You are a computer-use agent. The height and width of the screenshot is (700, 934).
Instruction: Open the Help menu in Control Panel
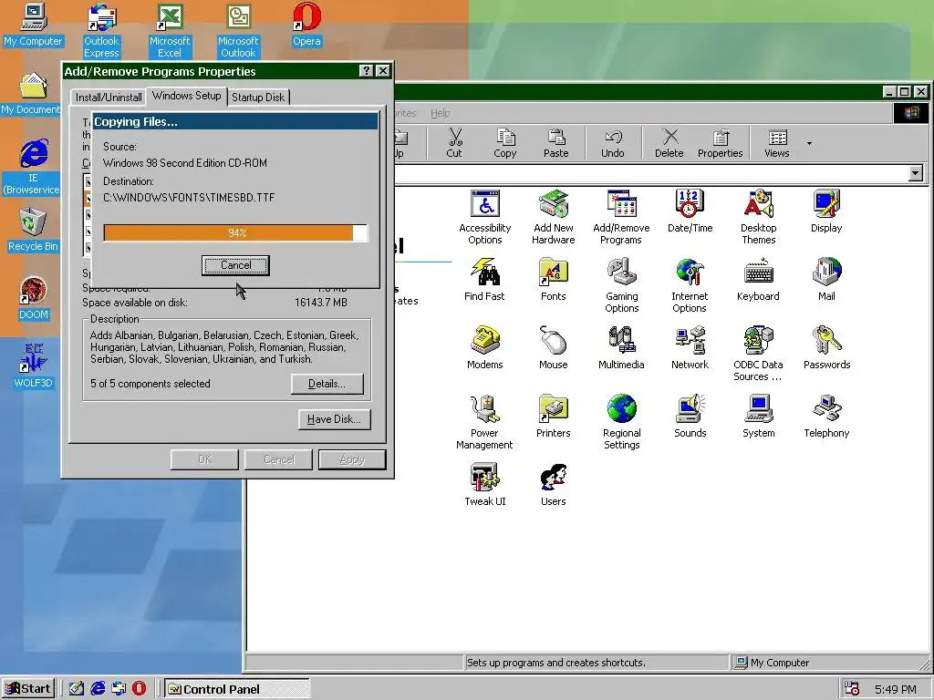click(x=441, y=113)
